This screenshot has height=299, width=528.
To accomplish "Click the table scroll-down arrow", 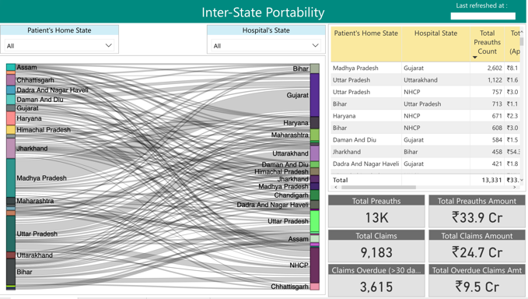I will point(522,180).
